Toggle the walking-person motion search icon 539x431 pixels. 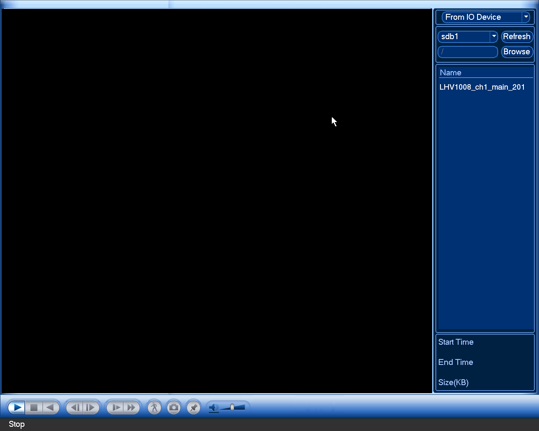click(154, 407)
